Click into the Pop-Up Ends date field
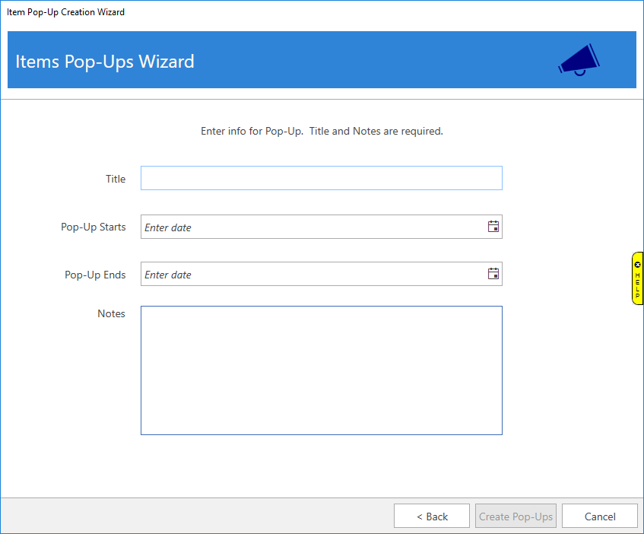644x534 pixels. pos(312,274)
